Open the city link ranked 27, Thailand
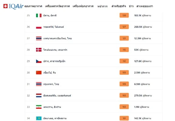 58,38
